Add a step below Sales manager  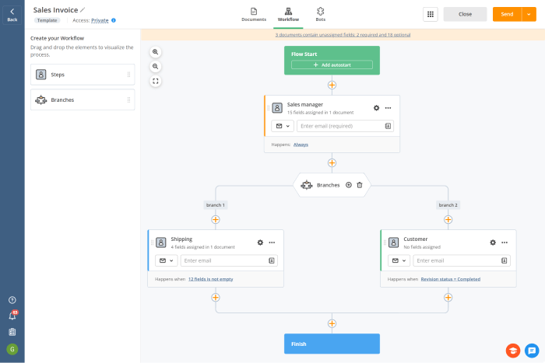click(x=332, y=162)
